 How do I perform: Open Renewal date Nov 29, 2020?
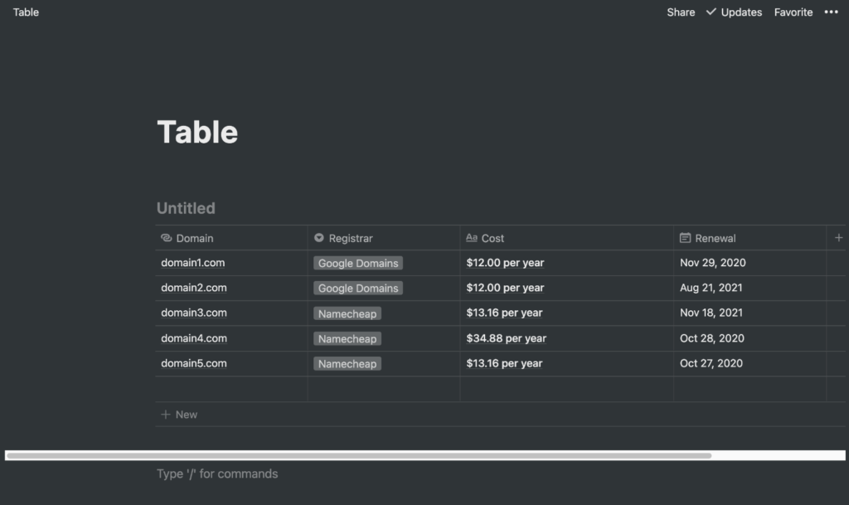coord(713,263)
